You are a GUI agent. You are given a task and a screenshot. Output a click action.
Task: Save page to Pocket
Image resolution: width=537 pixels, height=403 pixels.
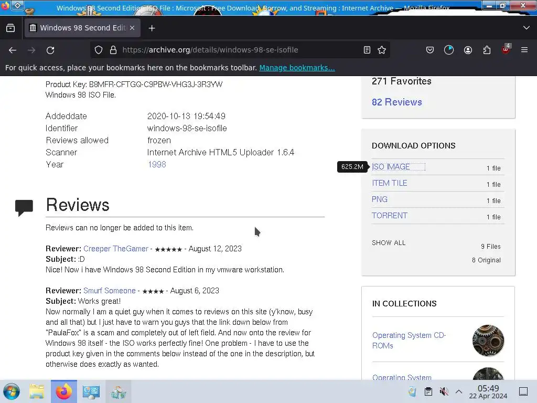coord(430,50)
